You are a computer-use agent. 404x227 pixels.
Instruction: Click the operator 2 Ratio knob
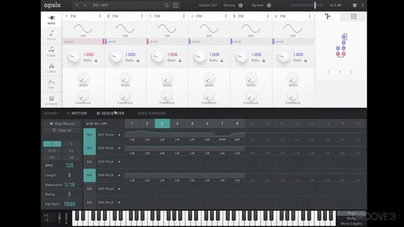[x=116, y=57]
